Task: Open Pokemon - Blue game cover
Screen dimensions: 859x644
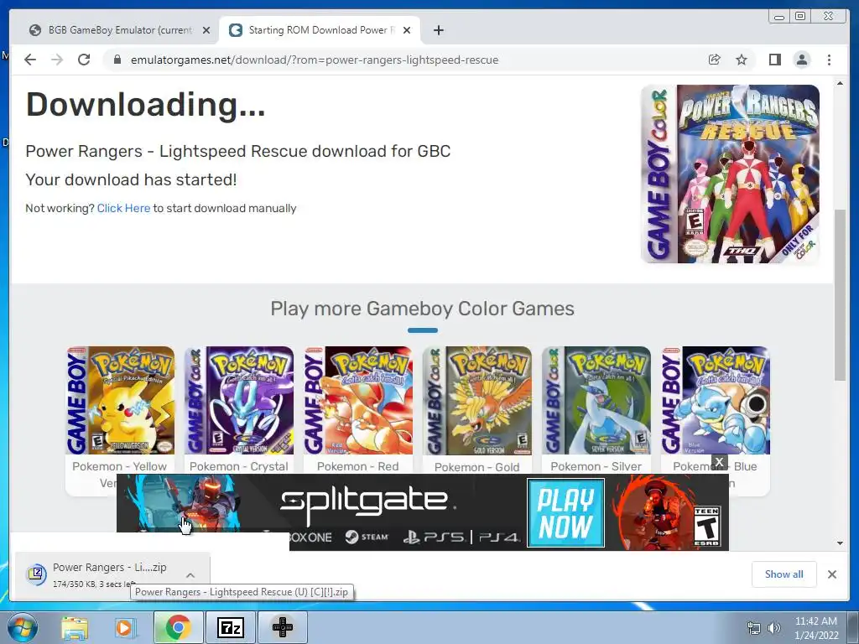Action: click(716, 400)
